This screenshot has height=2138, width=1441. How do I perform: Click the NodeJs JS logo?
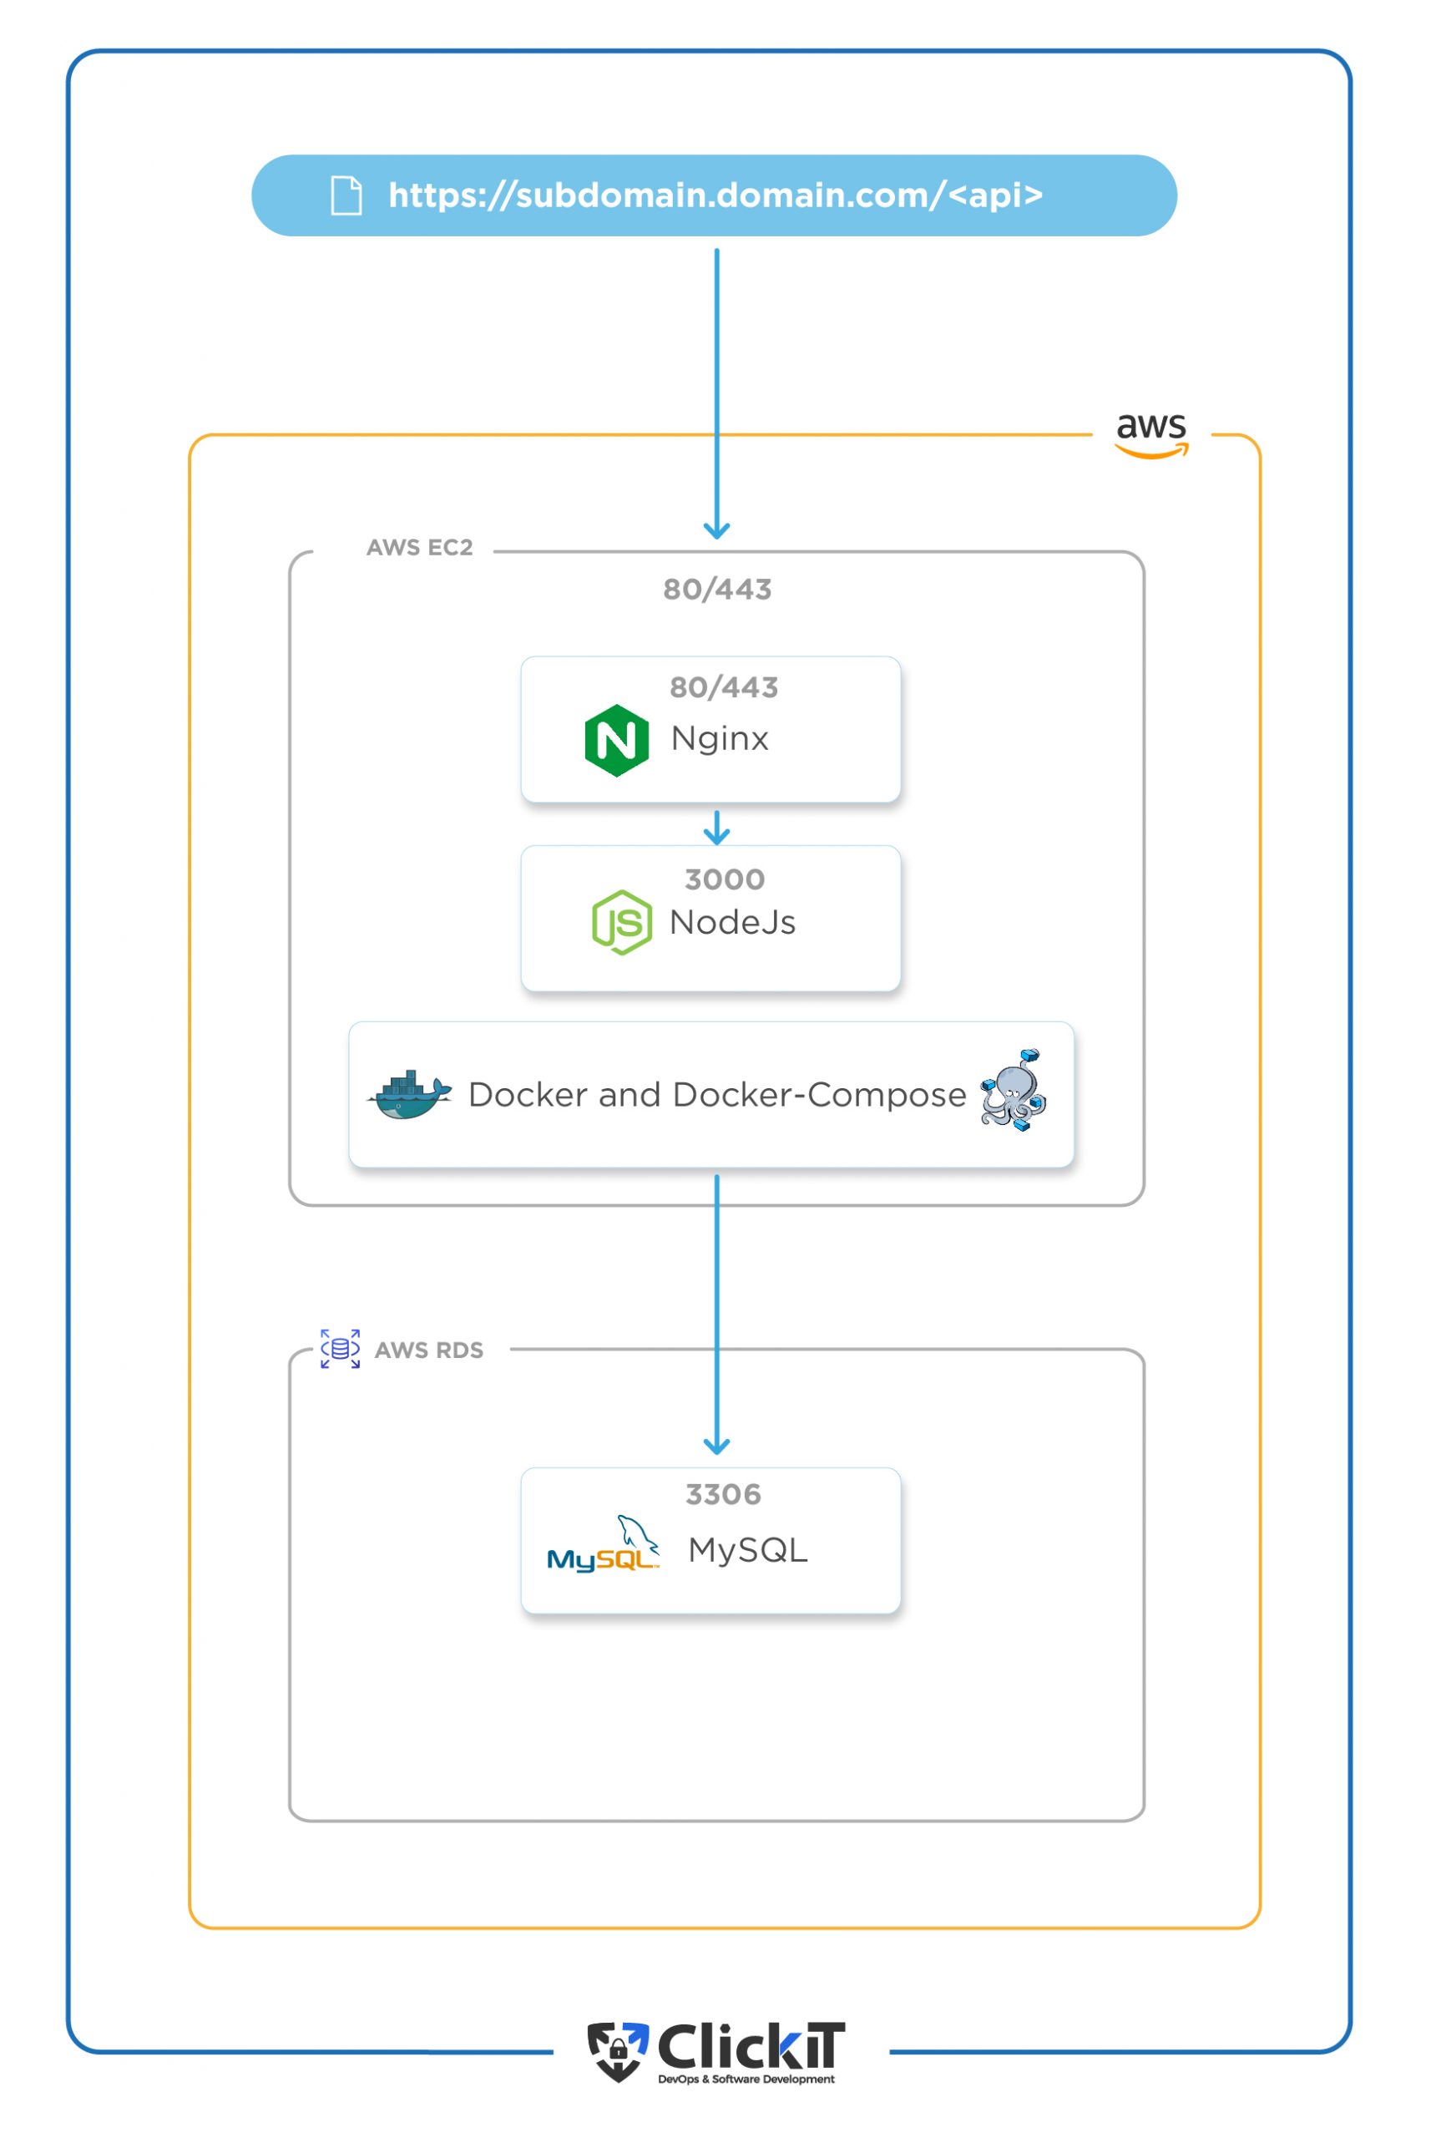[622, 922]
